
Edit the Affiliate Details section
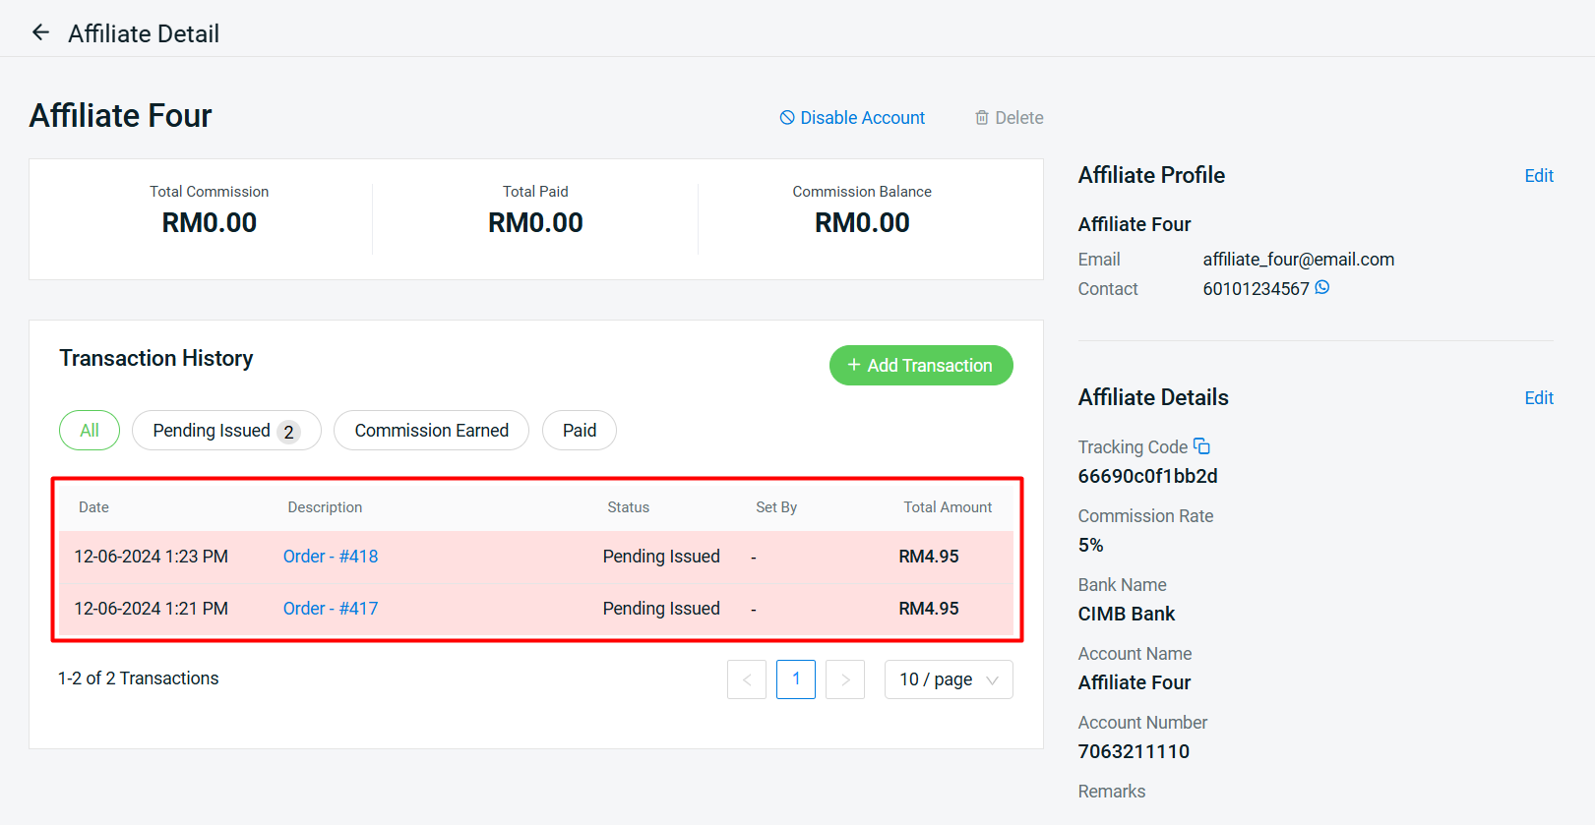[x=1538, y=398]
